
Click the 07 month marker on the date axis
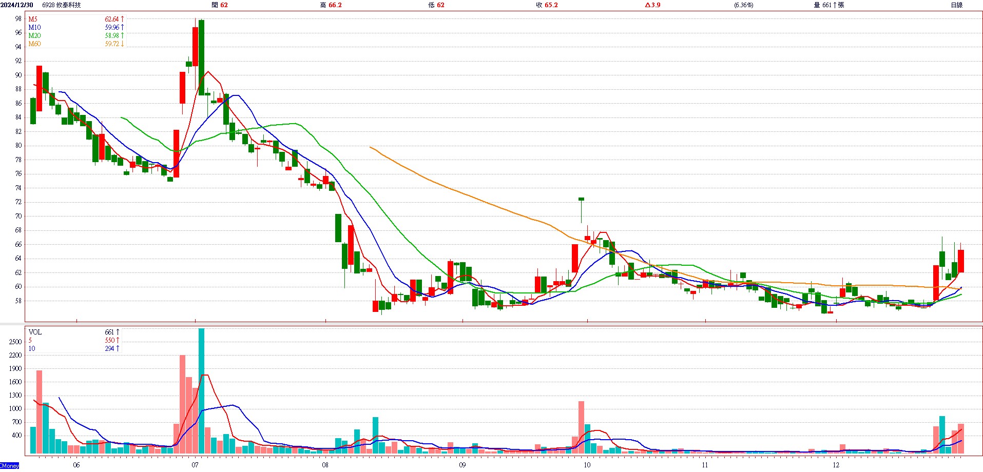(195, 465)
